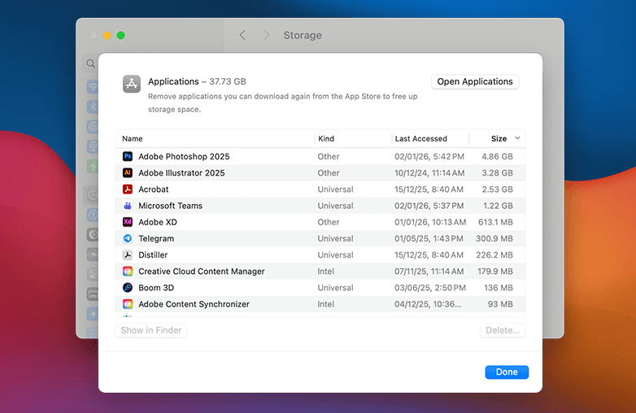Click the Done button
636x413 pixels.
(x=507, y=372)
